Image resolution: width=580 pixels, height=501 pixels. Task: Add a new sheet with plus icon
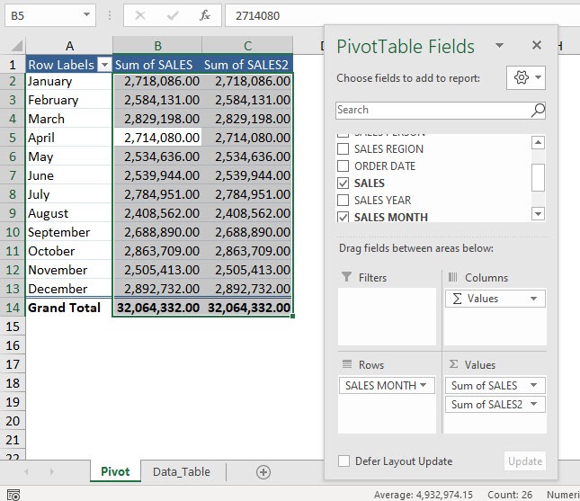point(263,472)
